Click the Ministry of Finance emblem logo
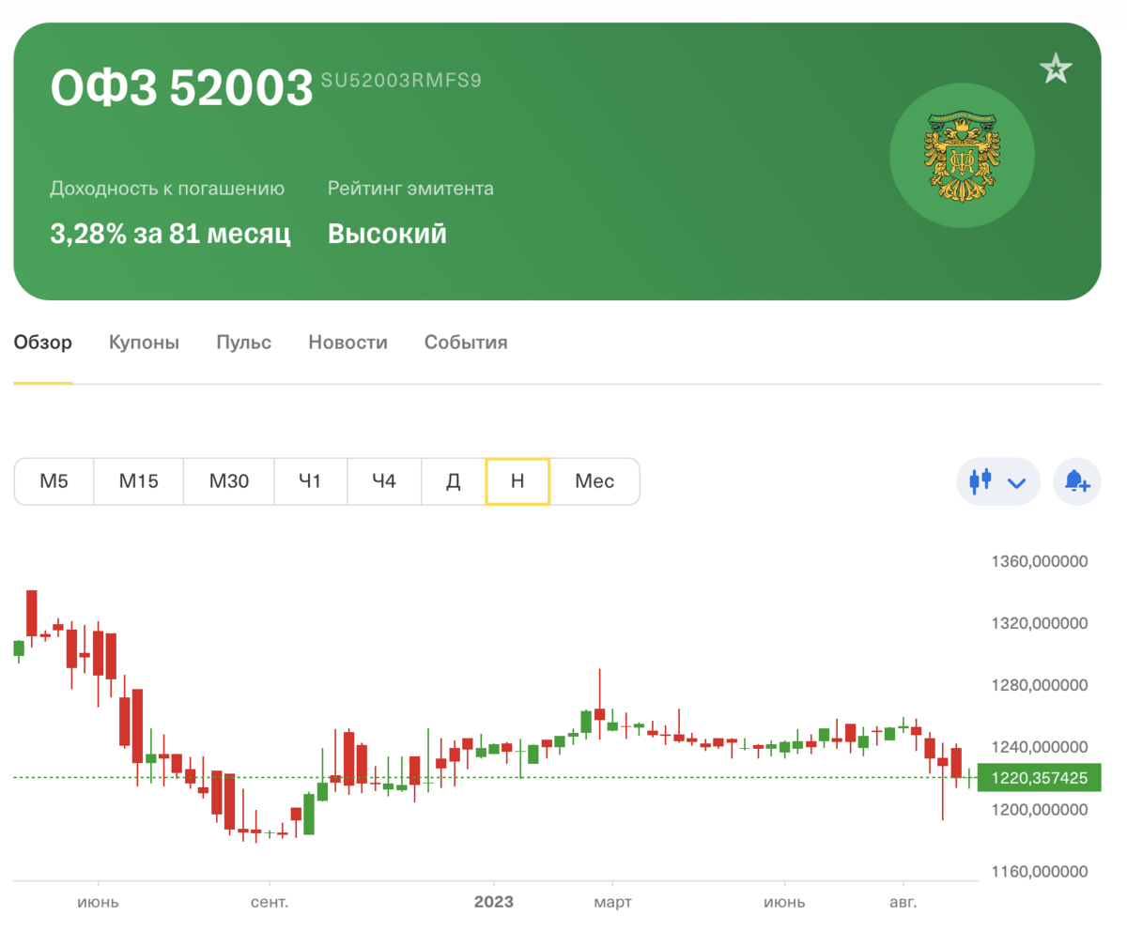Image resolution: width=1127 pixels, height=945 pixels. point(962,156)
